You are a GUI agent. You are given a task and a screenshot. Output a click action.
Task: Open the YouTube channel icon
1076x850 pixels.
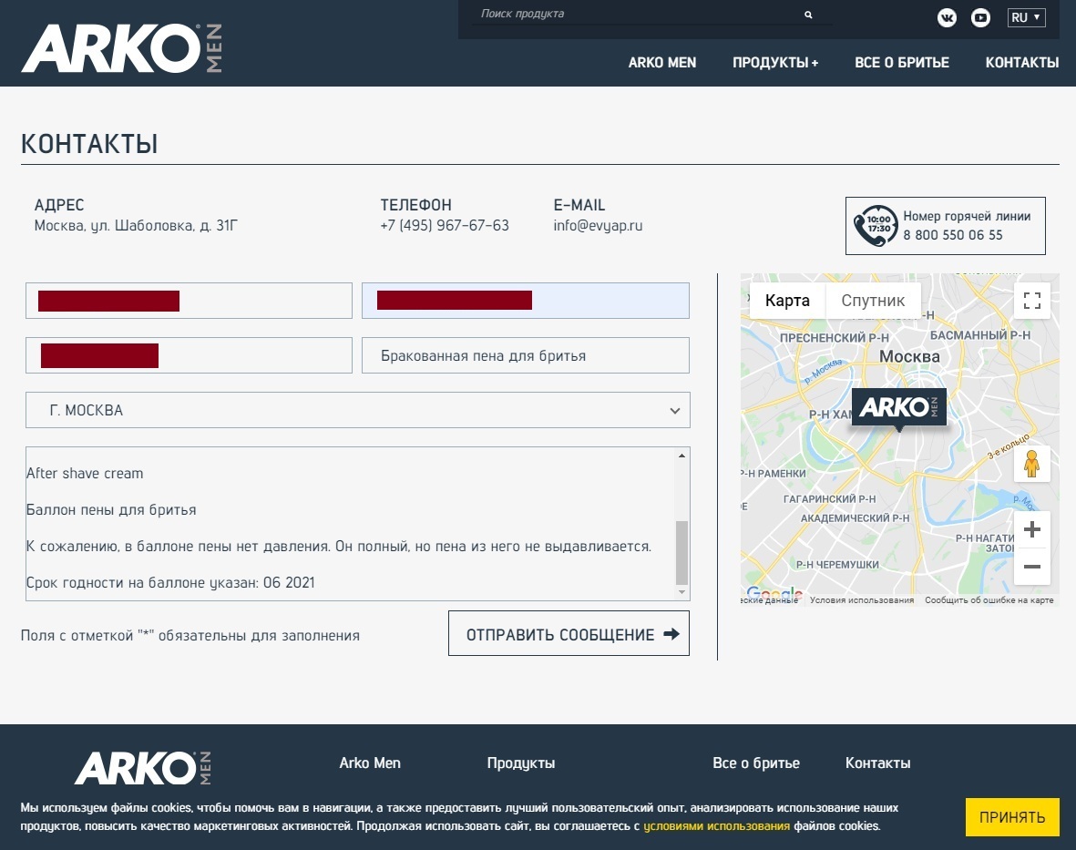pyautogui.click(x=980, y=17)
